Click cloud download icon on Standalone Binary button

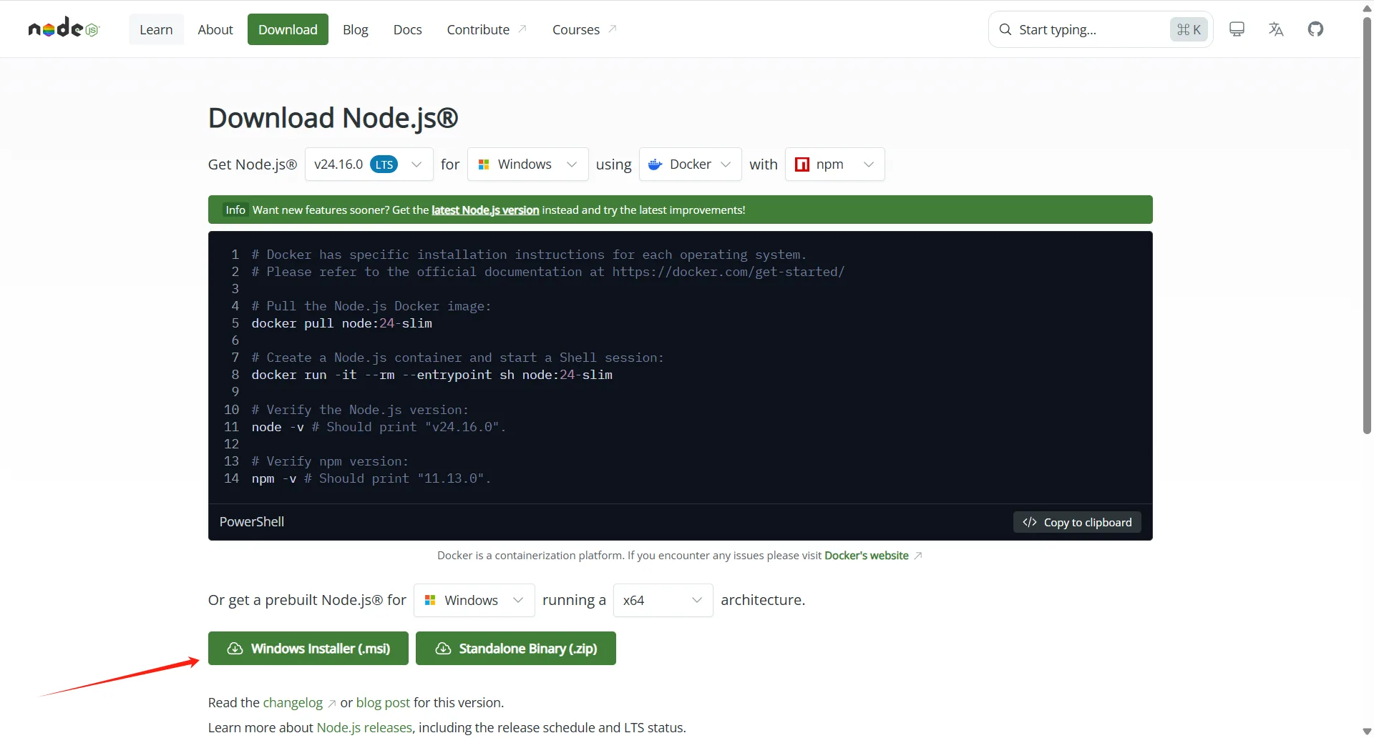click(443, 649)
